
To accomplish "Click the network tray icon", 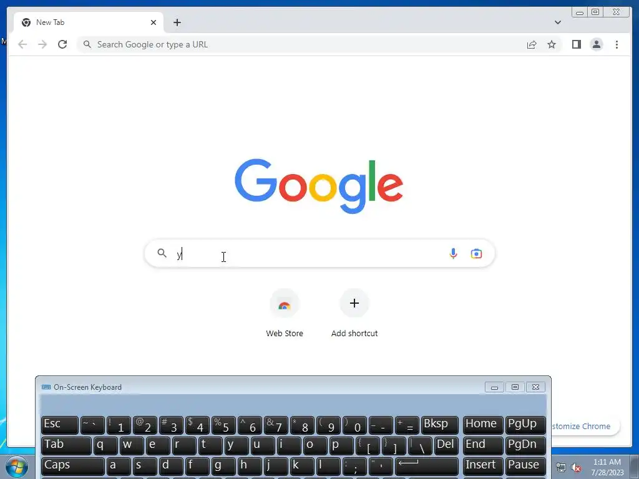I will [x=561, y=467].
